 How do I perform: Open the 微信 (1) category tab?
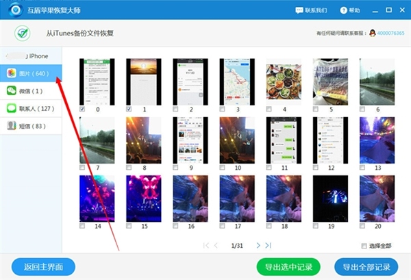[31, 91]
